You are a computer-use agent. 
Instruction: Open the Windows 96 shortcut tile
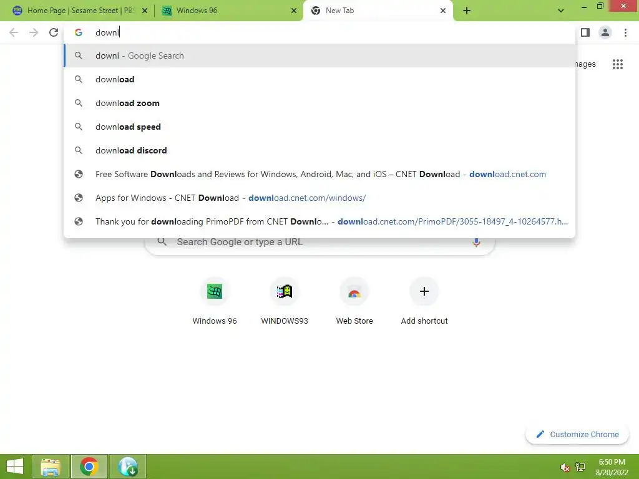pyautogui.click(x=215, y=301)
